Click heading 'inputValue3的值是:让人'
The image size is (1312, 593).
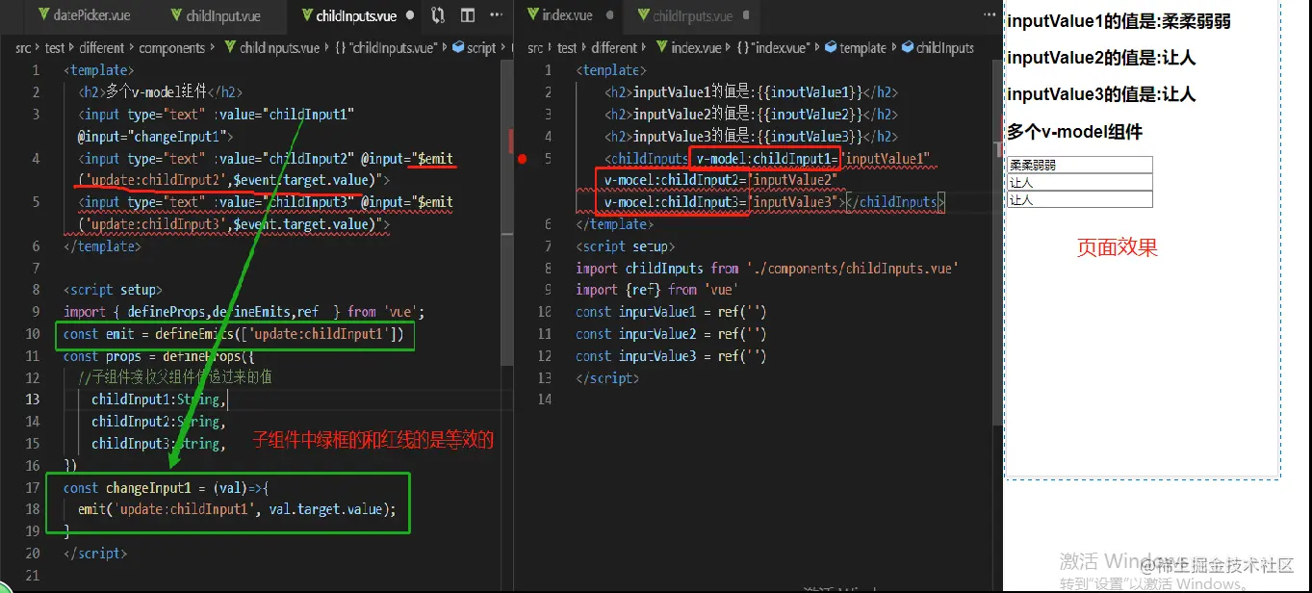coord(1101,94)
